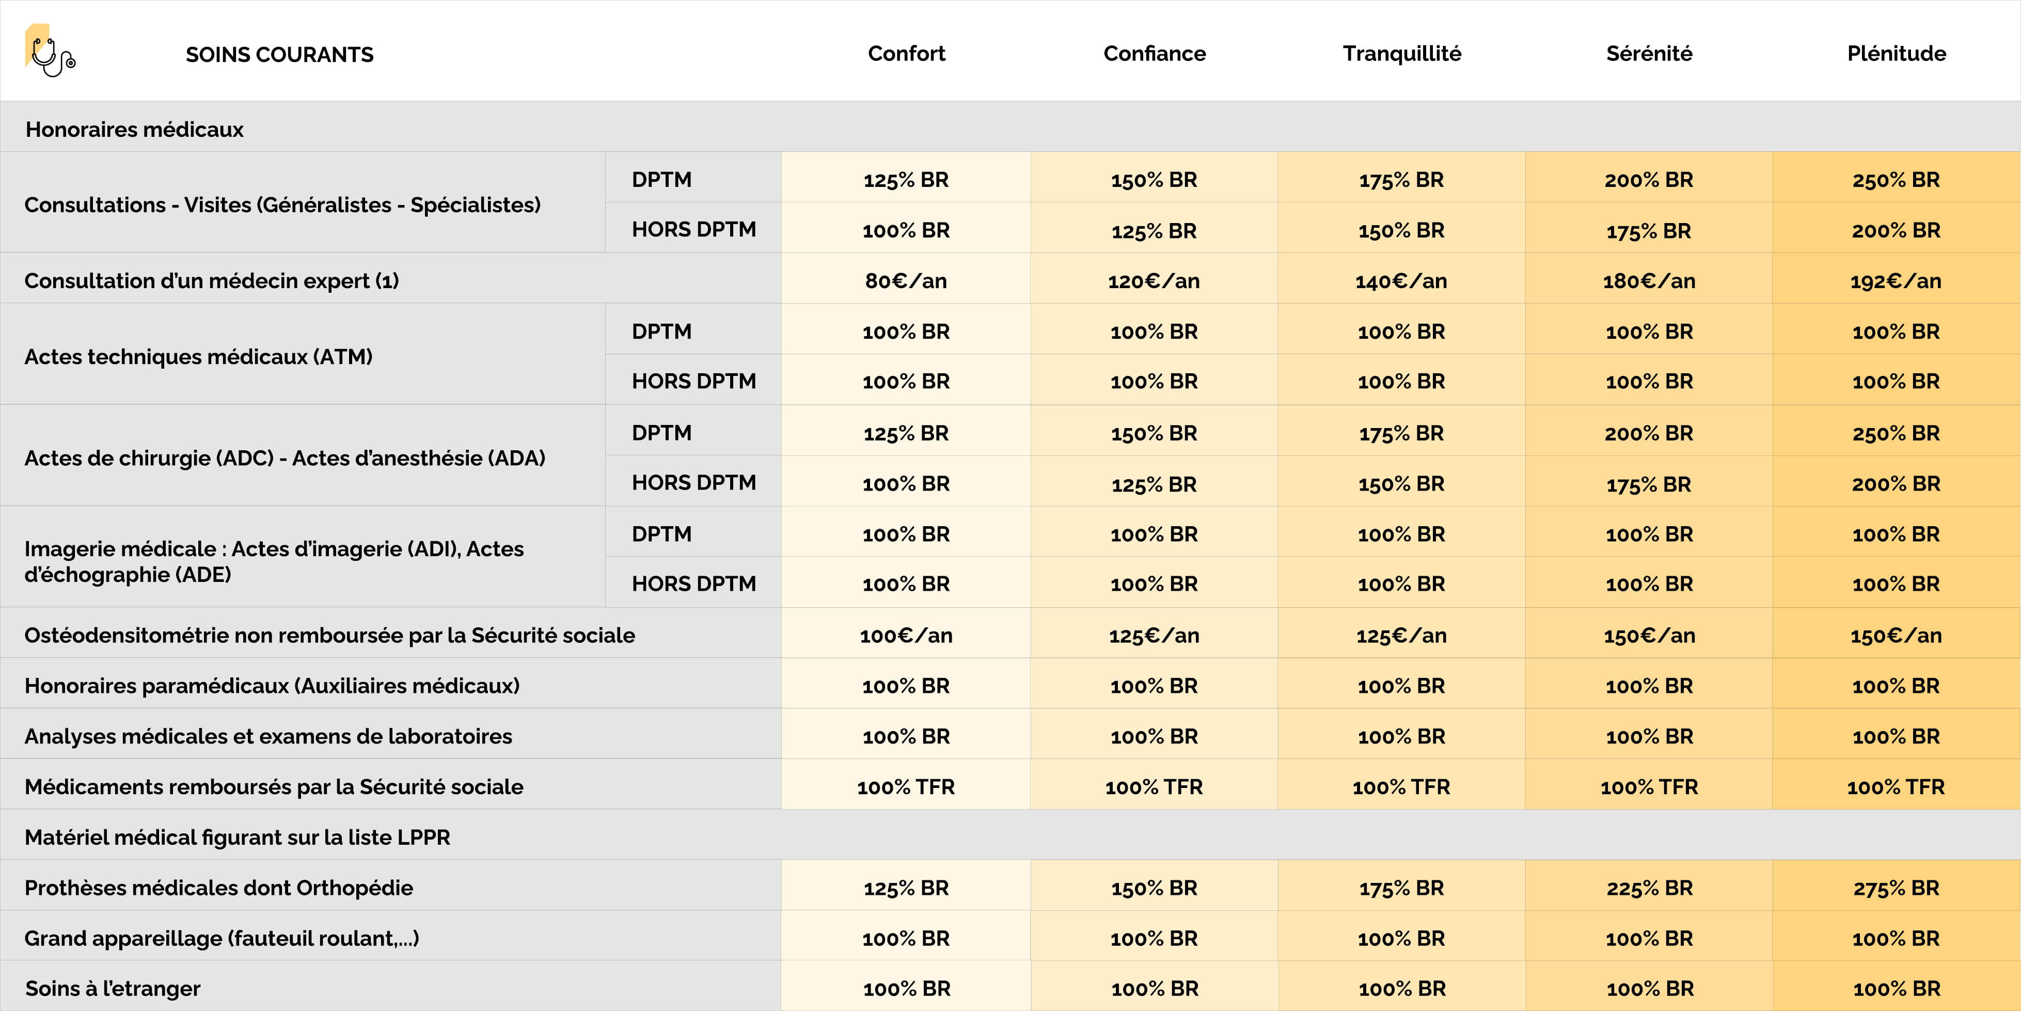Select the Confort column header

pyautogui.click(x=906, y=53)
